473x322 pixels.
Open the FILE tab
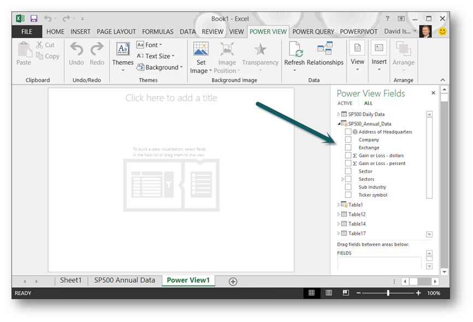27,32
